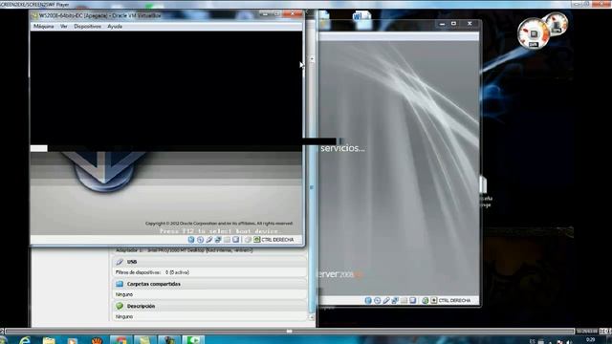Click the player seek bar thumb
The image size is (612, 344).
click(289, 332)
